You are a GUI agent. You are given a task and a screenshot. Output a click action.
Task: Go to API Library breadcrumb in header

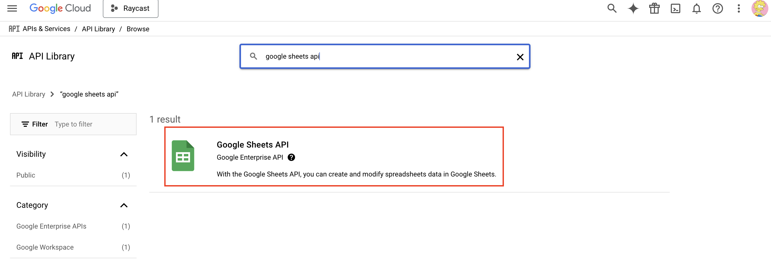(x=98, y=29)
